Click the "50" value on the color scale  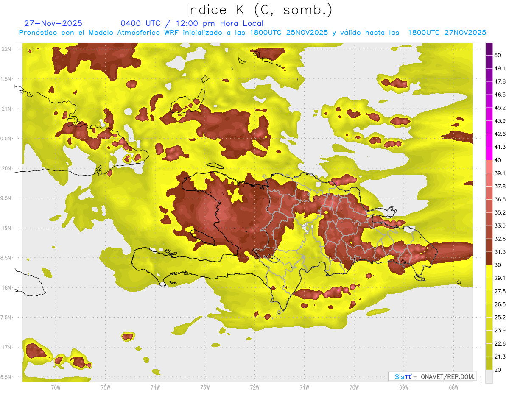[498, 56]
